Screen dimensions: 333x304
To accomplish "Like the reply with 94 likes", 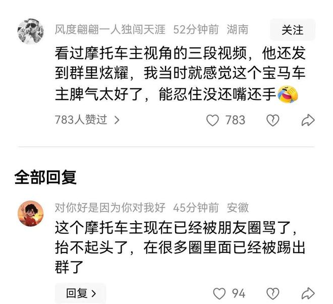I will pos(219,293).
